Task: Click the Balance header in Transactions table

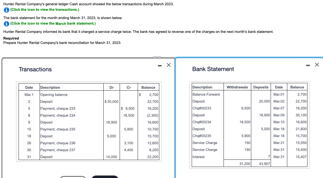Action: [x=148, y=88]
